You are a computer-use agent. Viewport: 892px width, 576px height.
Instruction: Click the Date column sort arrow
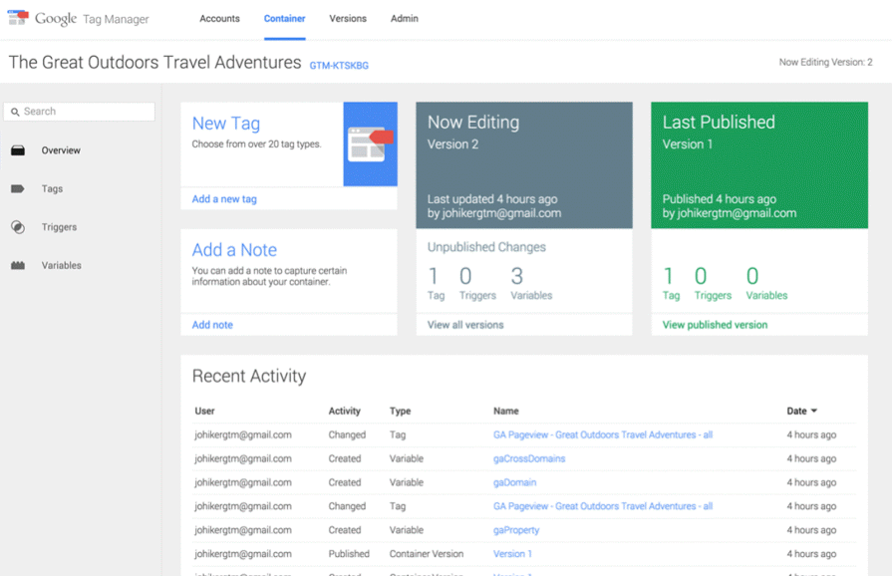(x=814, y=411)
